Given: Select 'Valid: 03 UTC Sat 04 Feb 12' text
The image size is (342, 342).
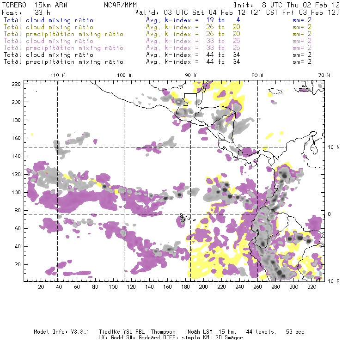Looking at the screenshot, I should [190, 12].
